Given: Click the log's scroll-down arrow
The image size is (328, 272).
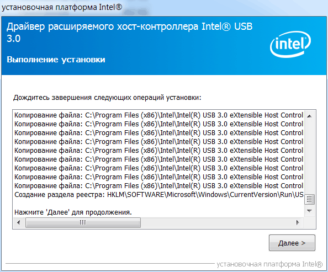Looking at the screenshot, I should pos(309,211).
